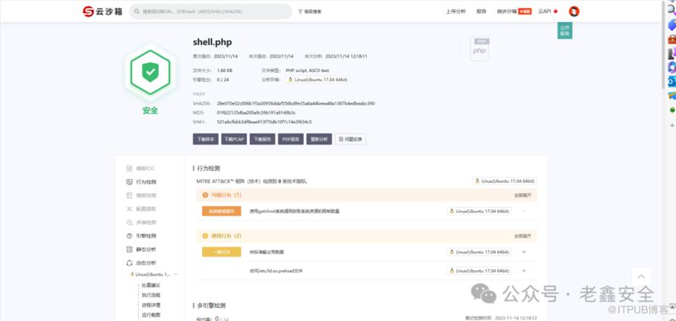Viewport: 676px width, 321px height.
Task: Click the 下载PCAP button
Action: tap(234, 139)
